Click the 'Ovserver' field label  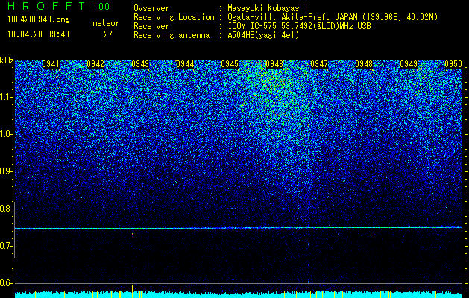click(x=151, y=8)
